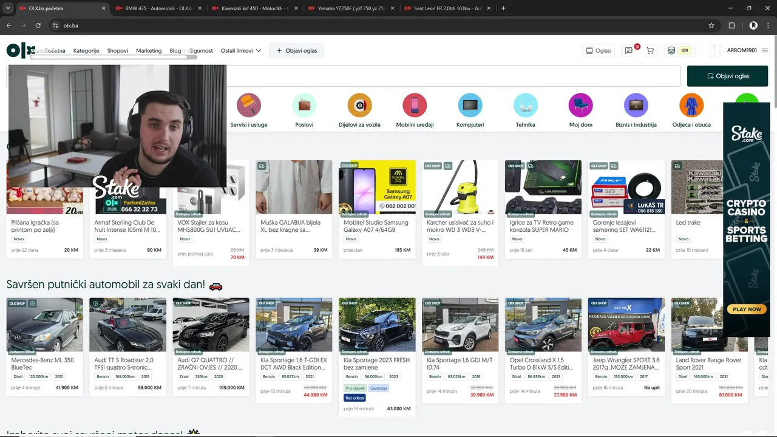The image size is (777, 437).
Task: Open the hamburger menu next to ARROM1901
Action: (x=765, y=50)
